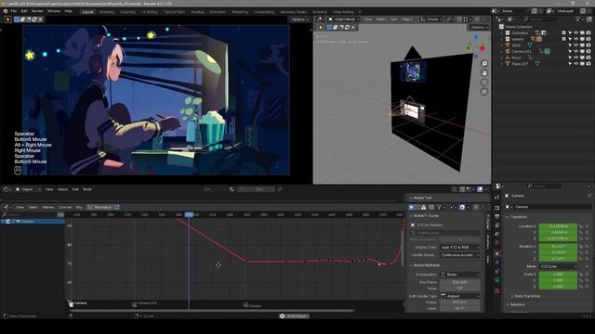Image resolution: width=595 pixels, height=334 pixels.
Task: Animate Rotation X keyframe diamond icon
Action: coord(587,246)
